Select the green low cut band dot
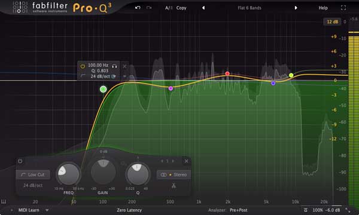359x215 pixels. pos(104,89)
